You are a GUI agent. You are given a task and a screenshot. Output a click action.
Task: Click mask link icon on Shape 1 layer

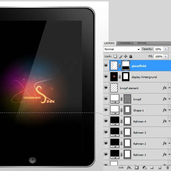pos(121,110)
